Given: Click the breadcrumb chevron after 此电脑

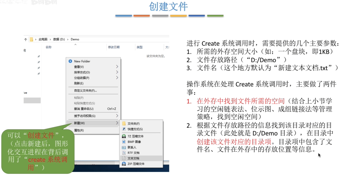Looking at the screenshot, I should pos(50,39).
